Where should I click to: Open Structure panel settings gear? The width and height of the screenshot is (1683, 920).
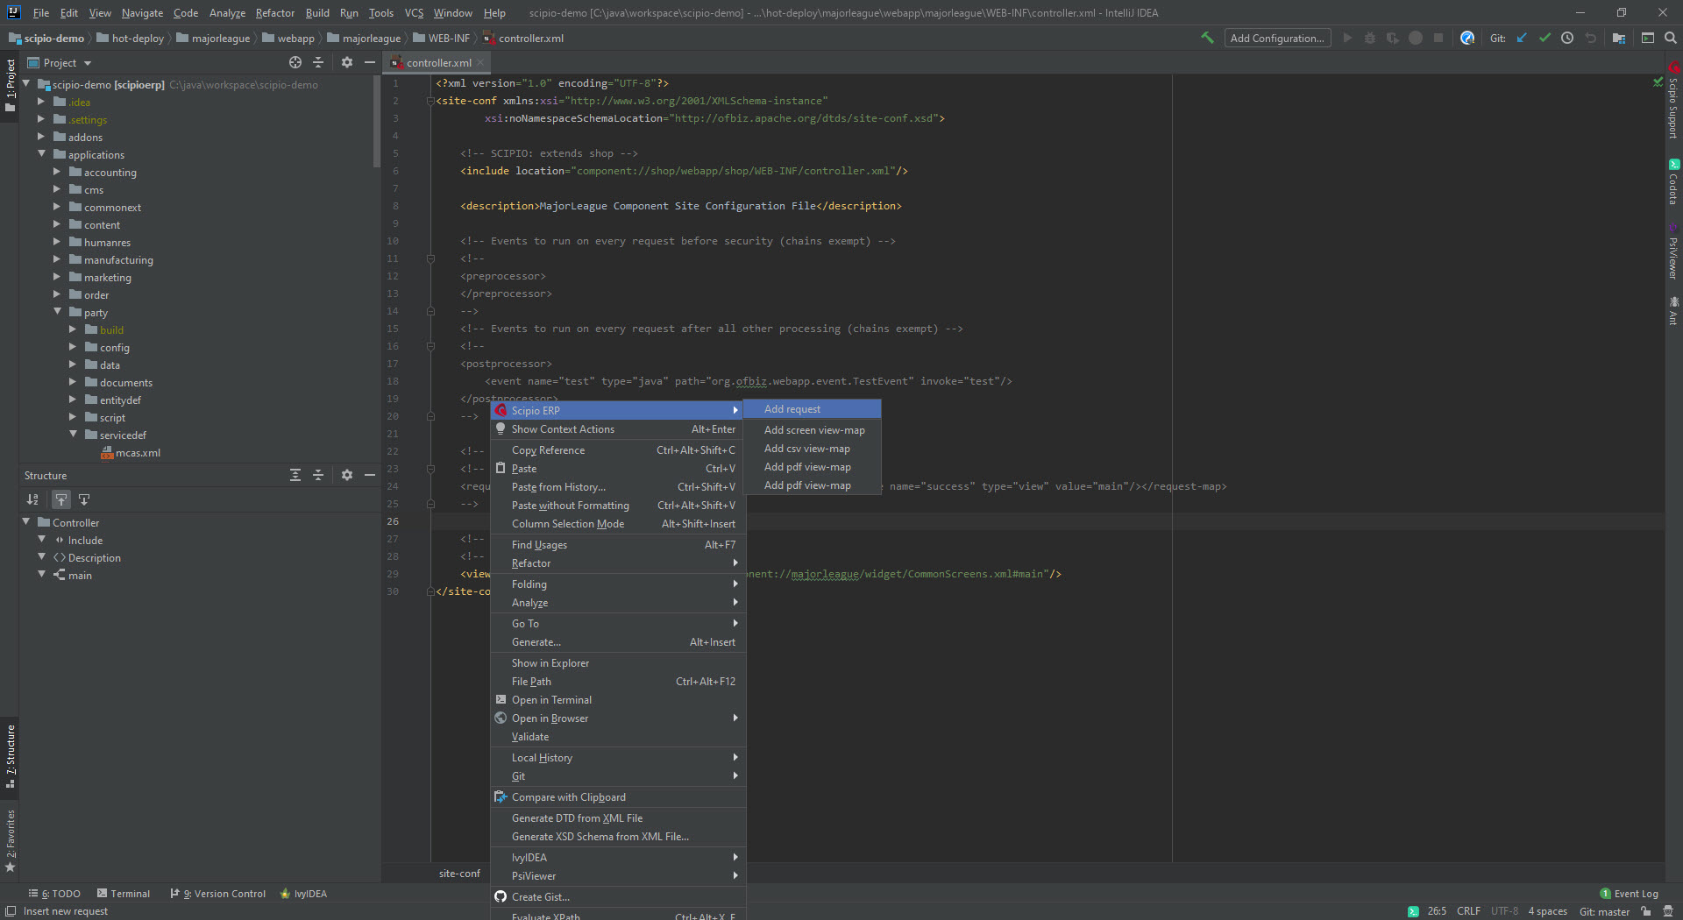[347, 475]
